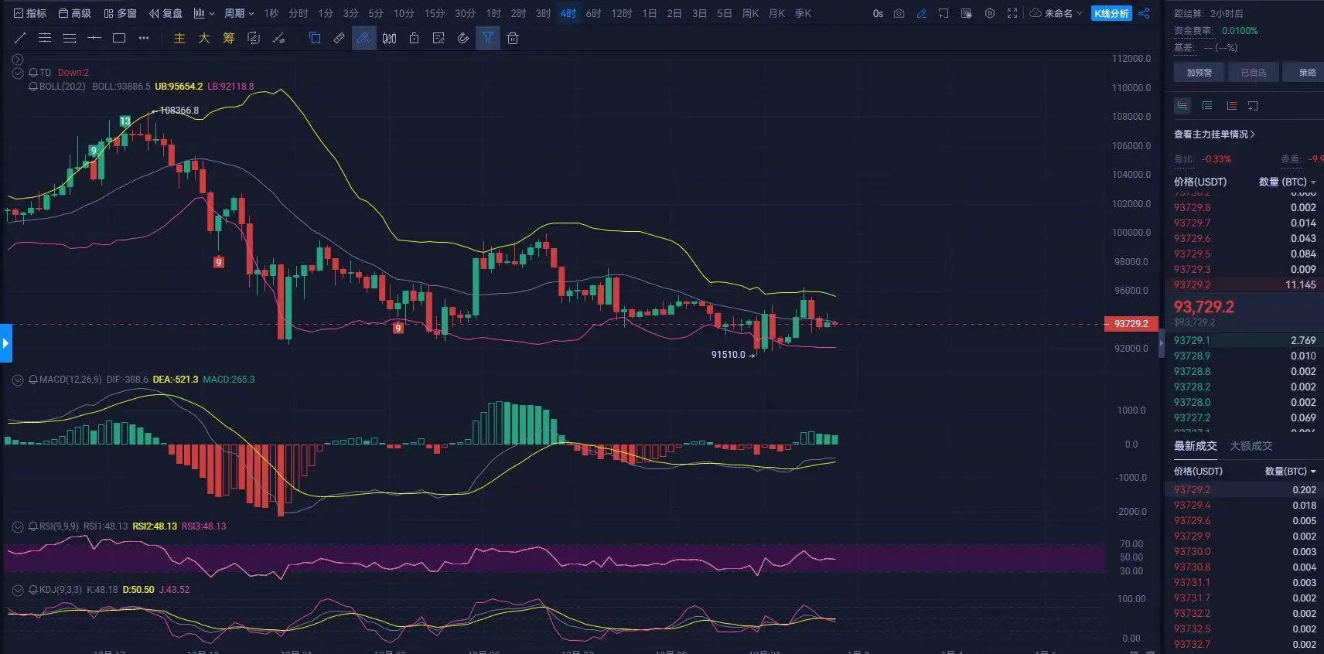Click the 大 big-order indicator icon

pos(204,38)
